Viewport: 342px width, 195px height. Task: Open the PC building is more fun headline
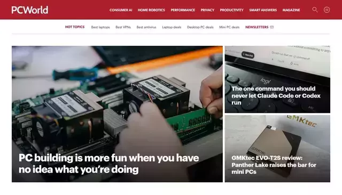(108, 164)
